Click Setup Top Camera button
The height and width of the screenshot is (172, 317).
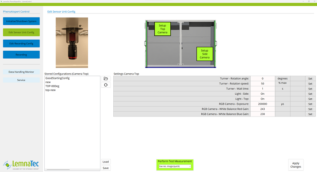pyautogui.click(x=162, y=29)
